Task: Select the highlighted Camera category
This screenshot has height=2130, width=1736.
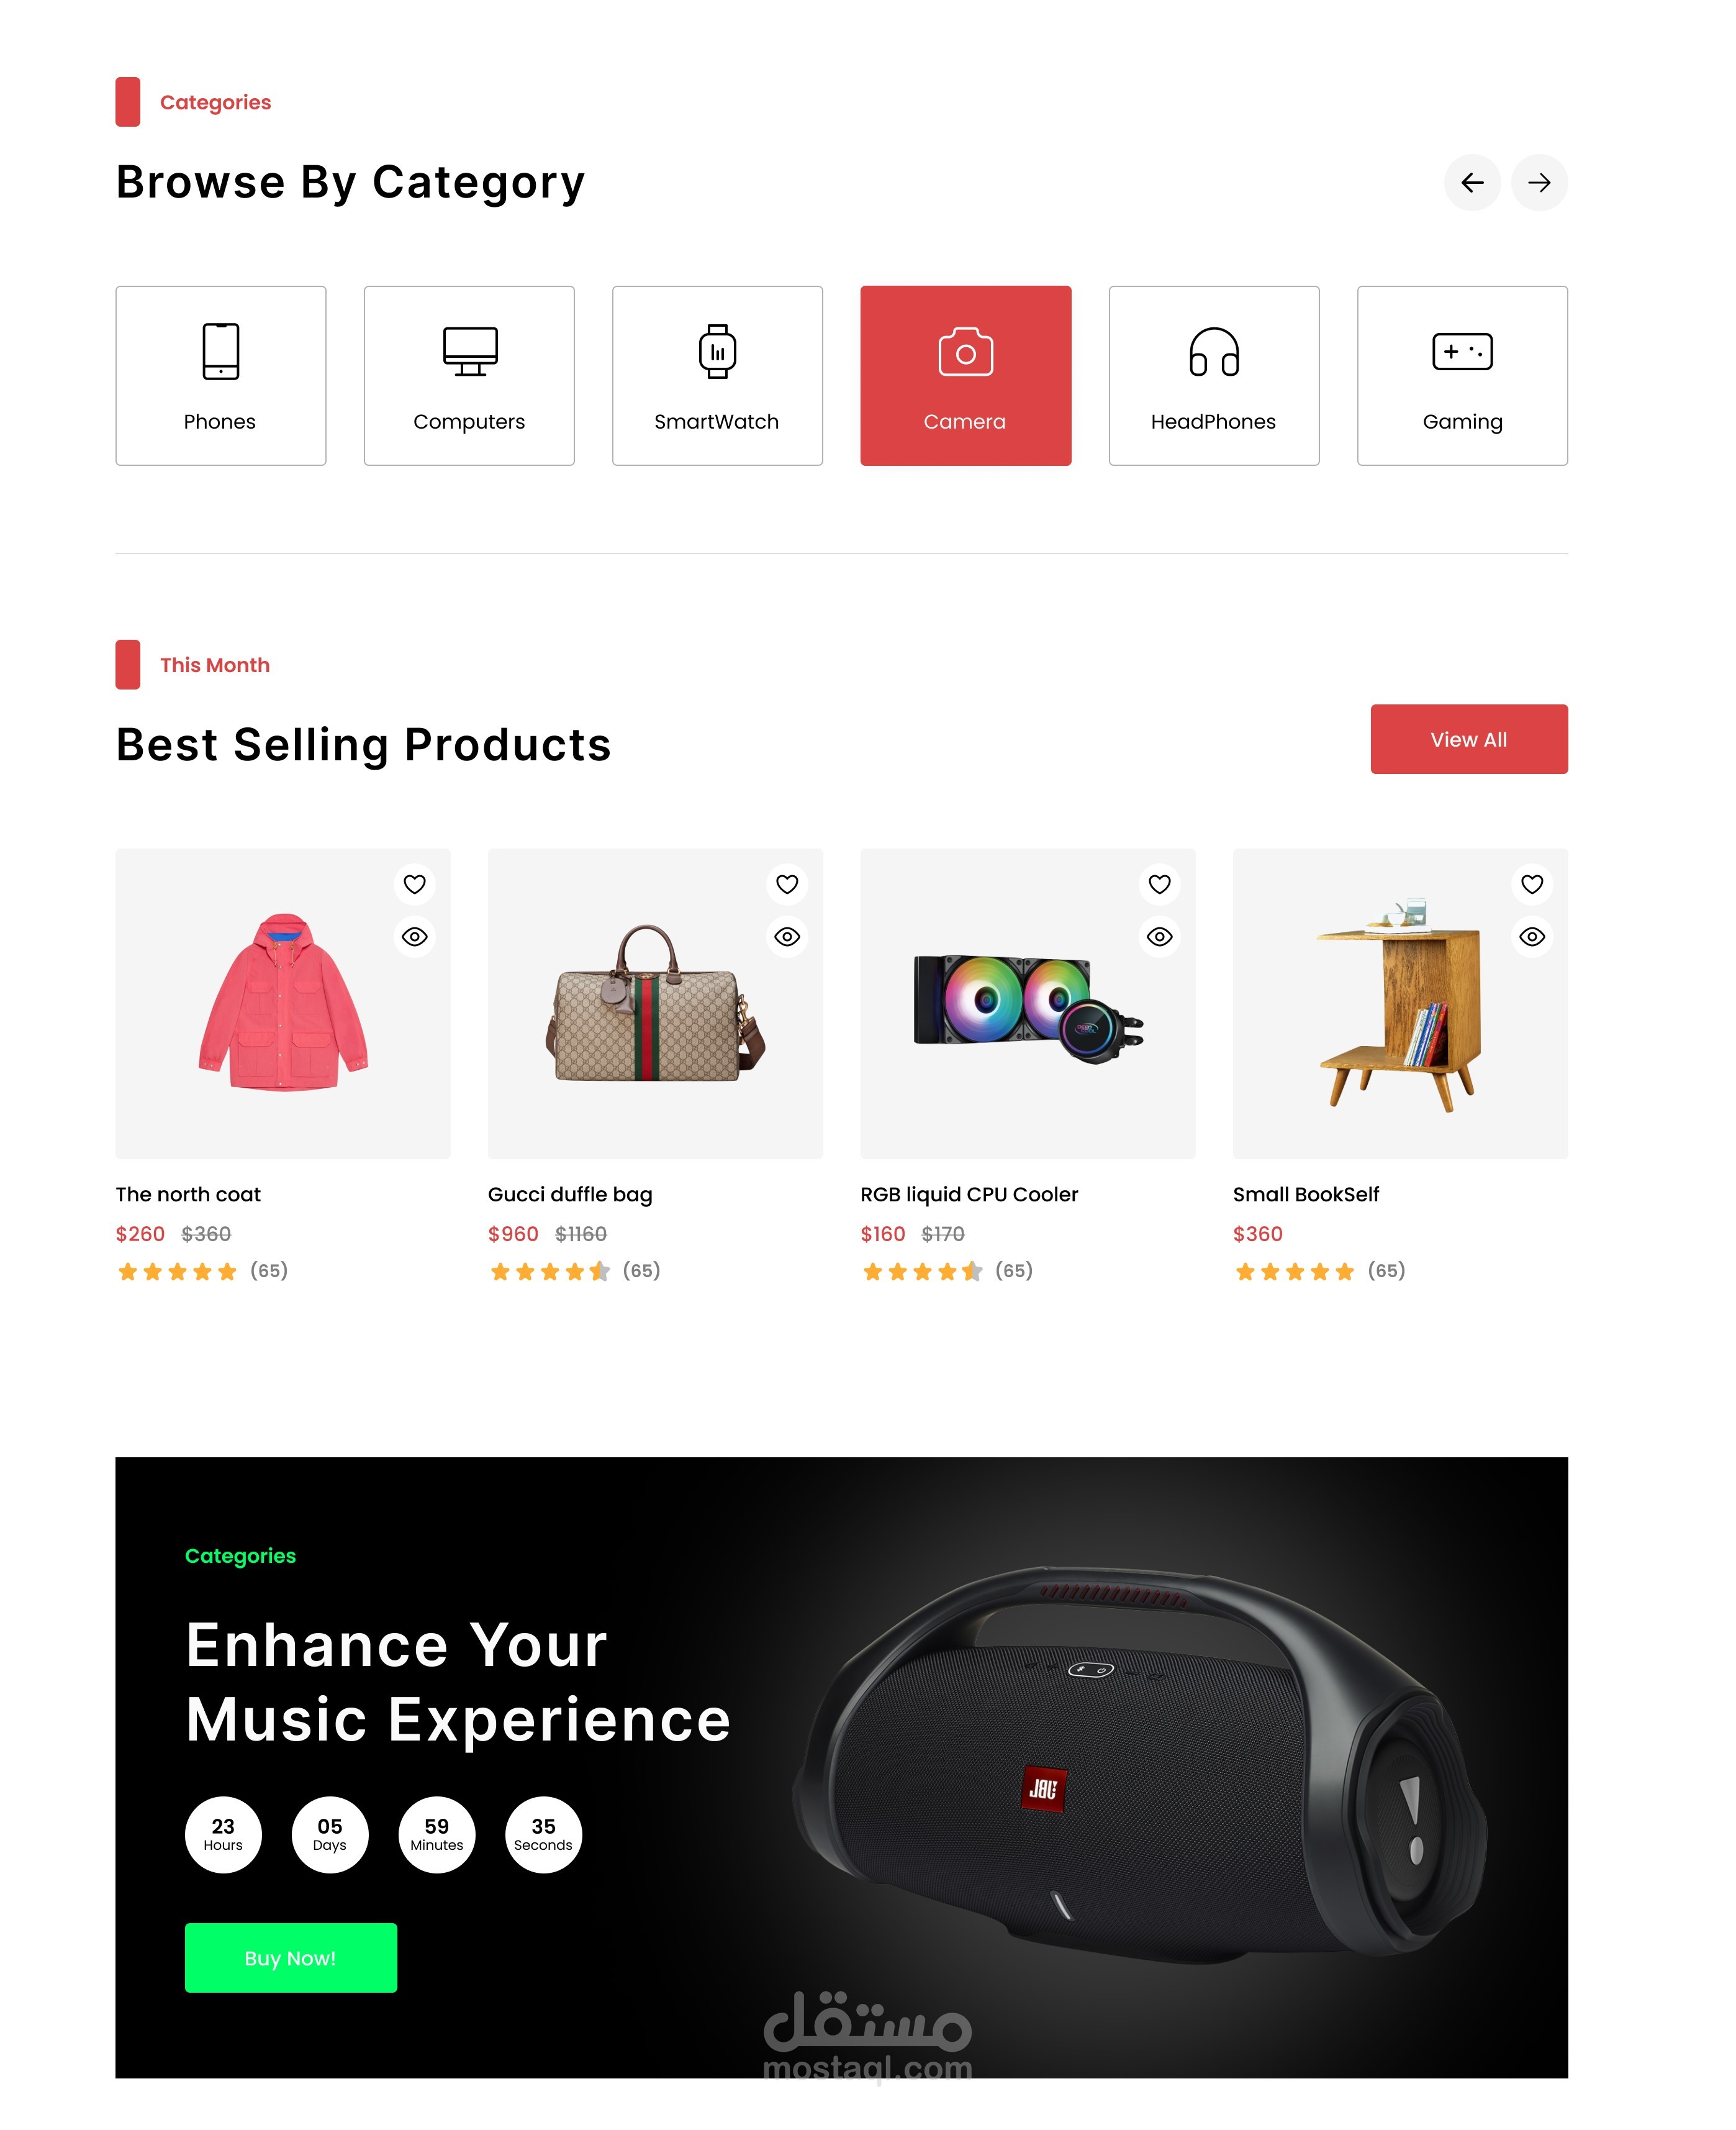Action: point(965,375)
